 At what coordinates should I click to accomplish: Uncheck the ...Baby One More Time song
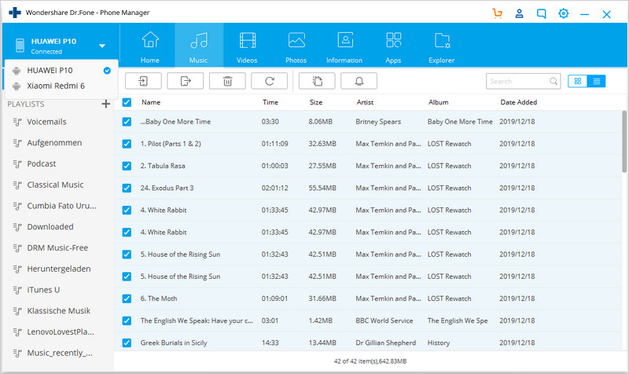click(x=127, y=122)
